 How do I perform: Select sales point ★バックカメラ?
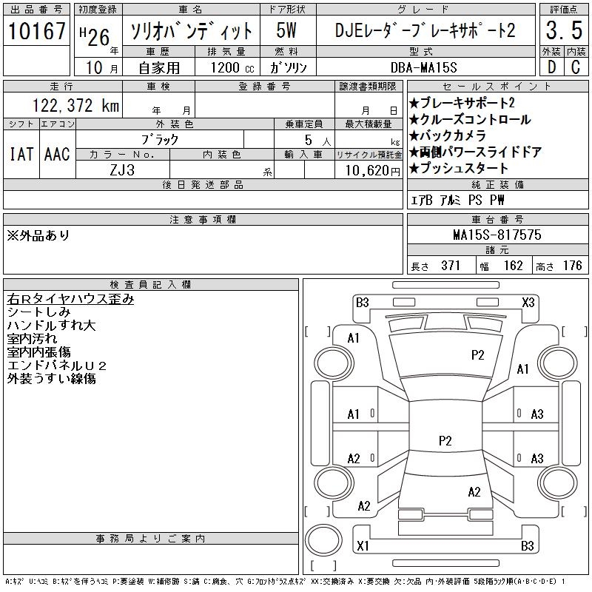point(448,135)
